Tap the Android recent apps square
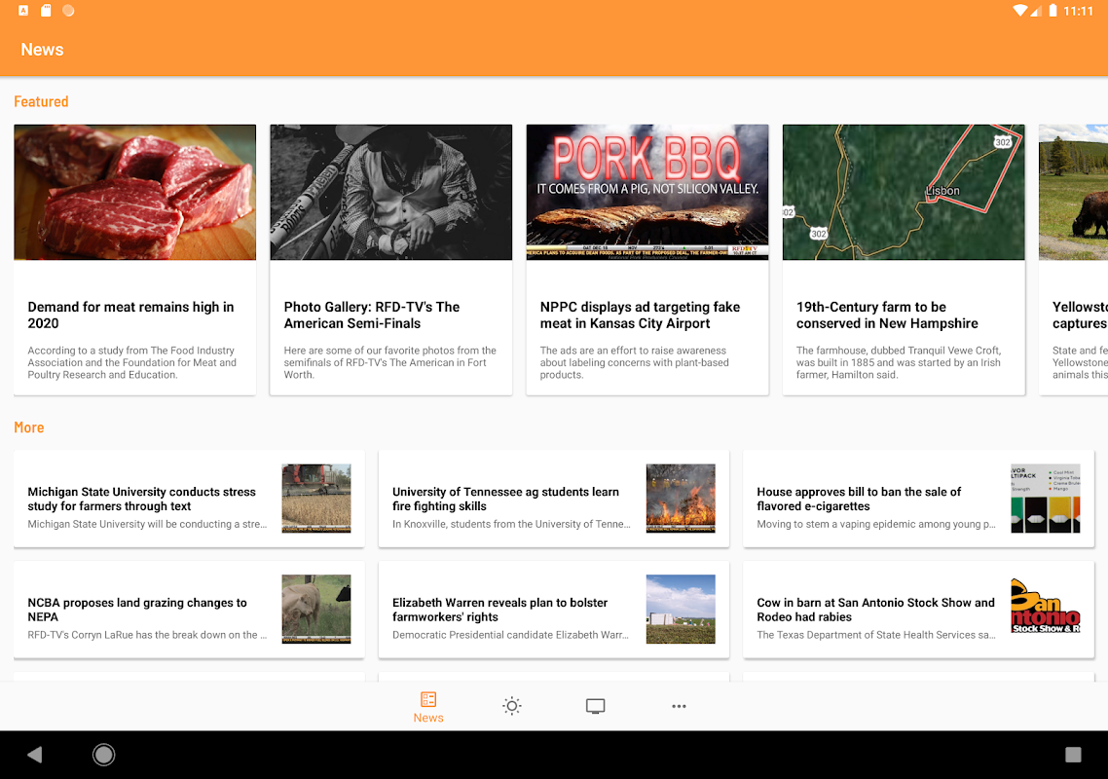This screenshot has width=1108, height=779. pyautogui.click(x=1073, y=755)
